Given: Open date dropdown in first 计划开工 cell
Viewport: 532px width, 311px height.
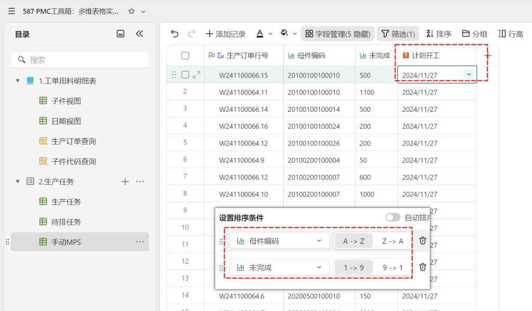Looking at the screenshot, I should 469,74.
